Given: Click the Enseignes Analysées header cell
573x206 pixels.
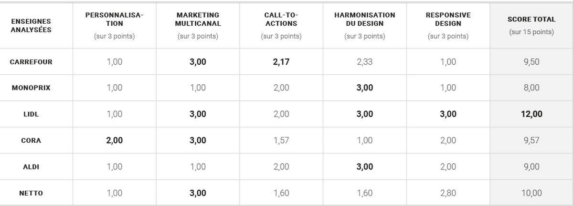Looking at the screenshot, I should [x=31, y=26].
